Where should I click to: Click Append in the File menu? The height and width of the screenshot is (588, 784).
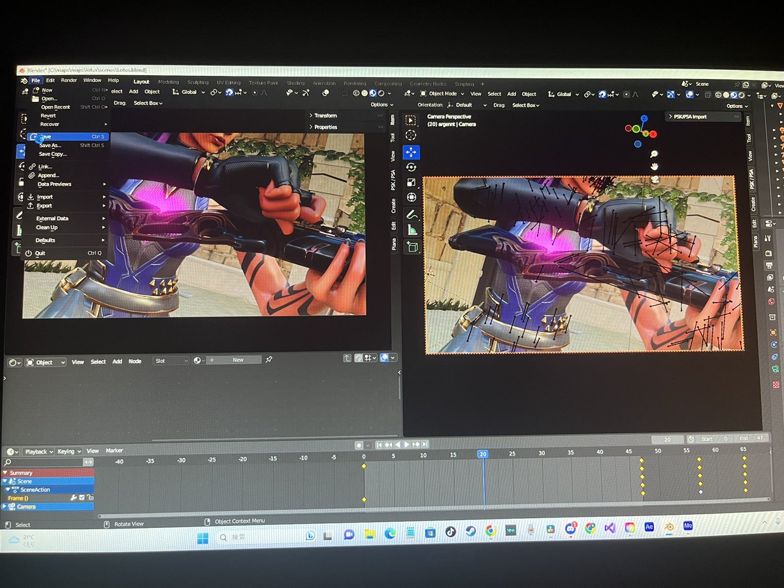click(x=67, y=175)
